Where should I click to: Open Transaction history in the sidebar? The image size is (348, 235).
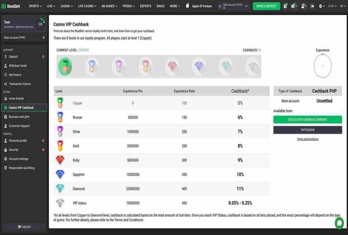click(24, 84)
